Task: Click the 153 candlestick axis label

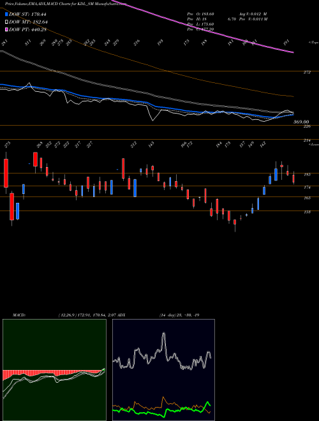Action: [308, 212]
